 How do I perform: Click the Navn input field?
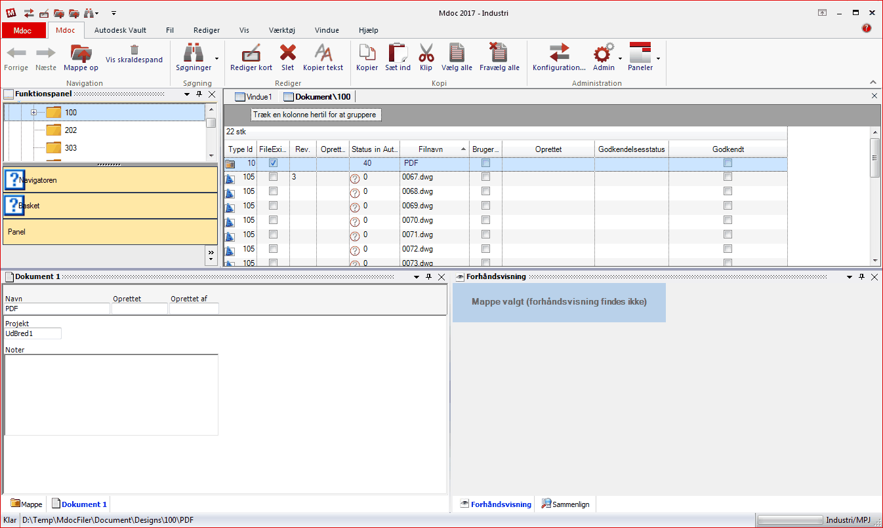pyautogui.click(x=57, y=309)
